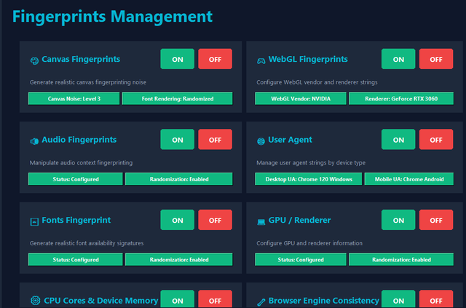Viewport: 466px width, 308px height.
Task: Disable WebGL Fingerprints with OFF
Action: pos(436,59)
